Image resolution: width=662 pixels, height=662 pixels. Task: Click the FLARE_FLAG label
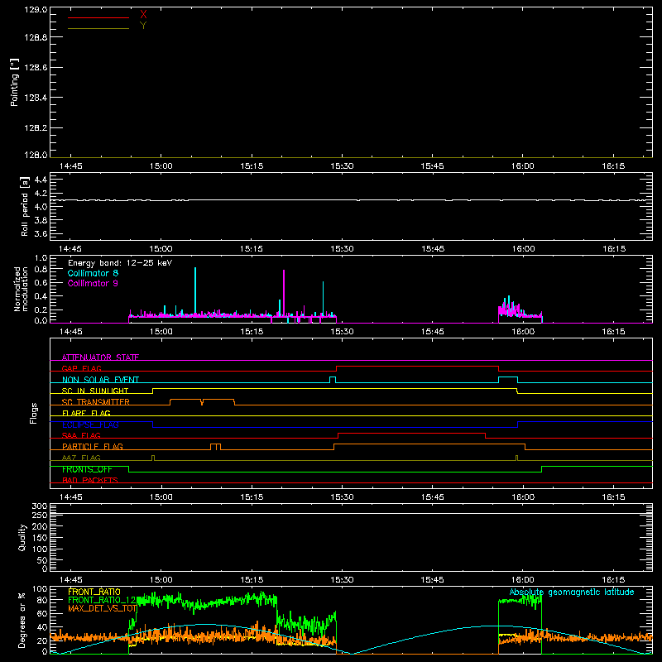coord(86,413)
